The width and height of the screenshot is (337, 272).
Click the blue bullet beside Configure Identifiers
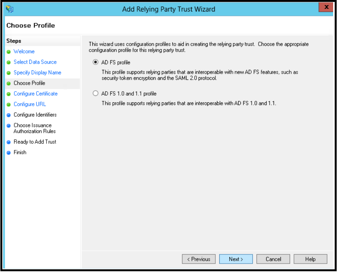pyautogui.click(x=8, y=115)
